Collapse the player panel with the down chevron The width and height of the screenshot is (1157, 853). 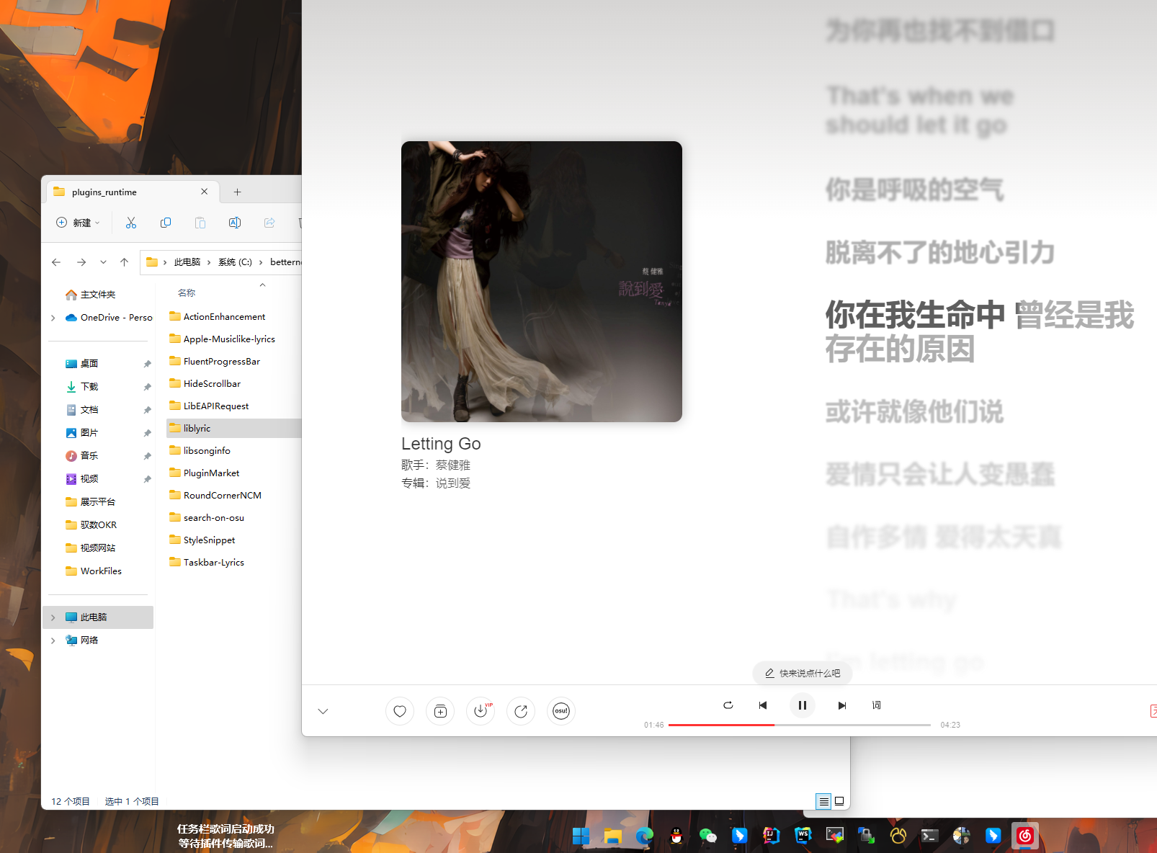[323, 711]
